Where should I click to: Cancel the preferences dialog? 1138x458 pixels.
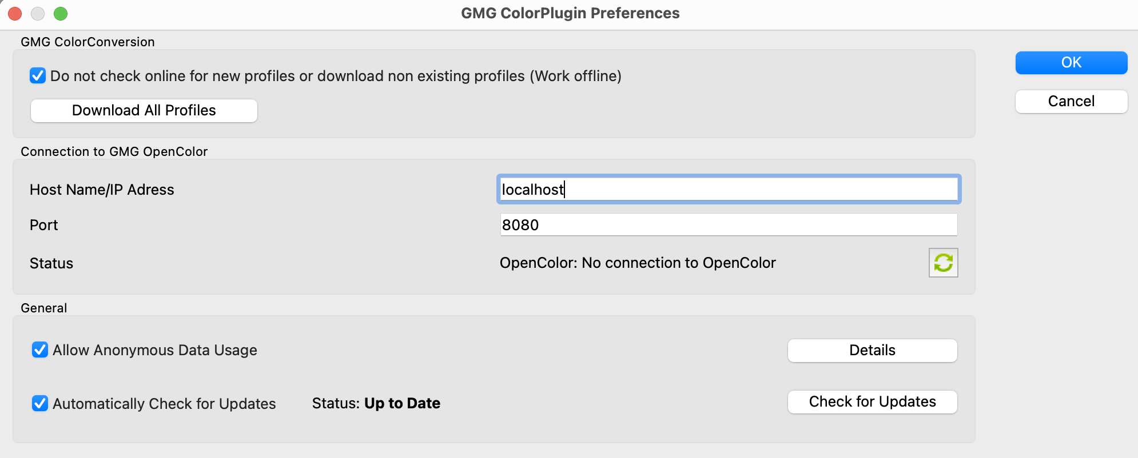pos(1071,101)
